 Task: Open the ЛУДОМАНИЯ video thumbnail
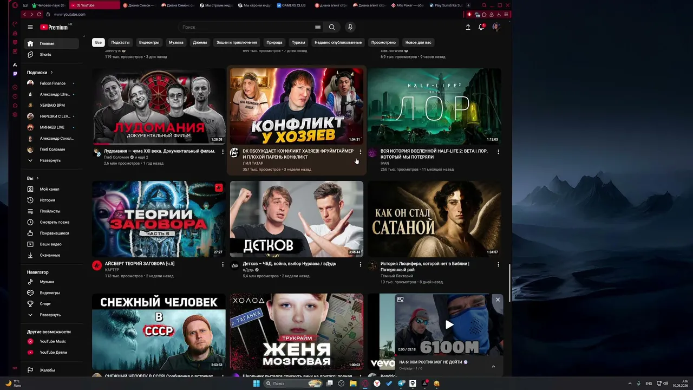point(159,106)
